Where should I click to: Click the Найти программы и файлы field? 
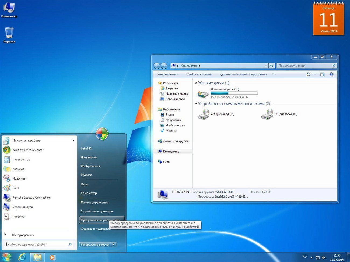coord(39,245)
